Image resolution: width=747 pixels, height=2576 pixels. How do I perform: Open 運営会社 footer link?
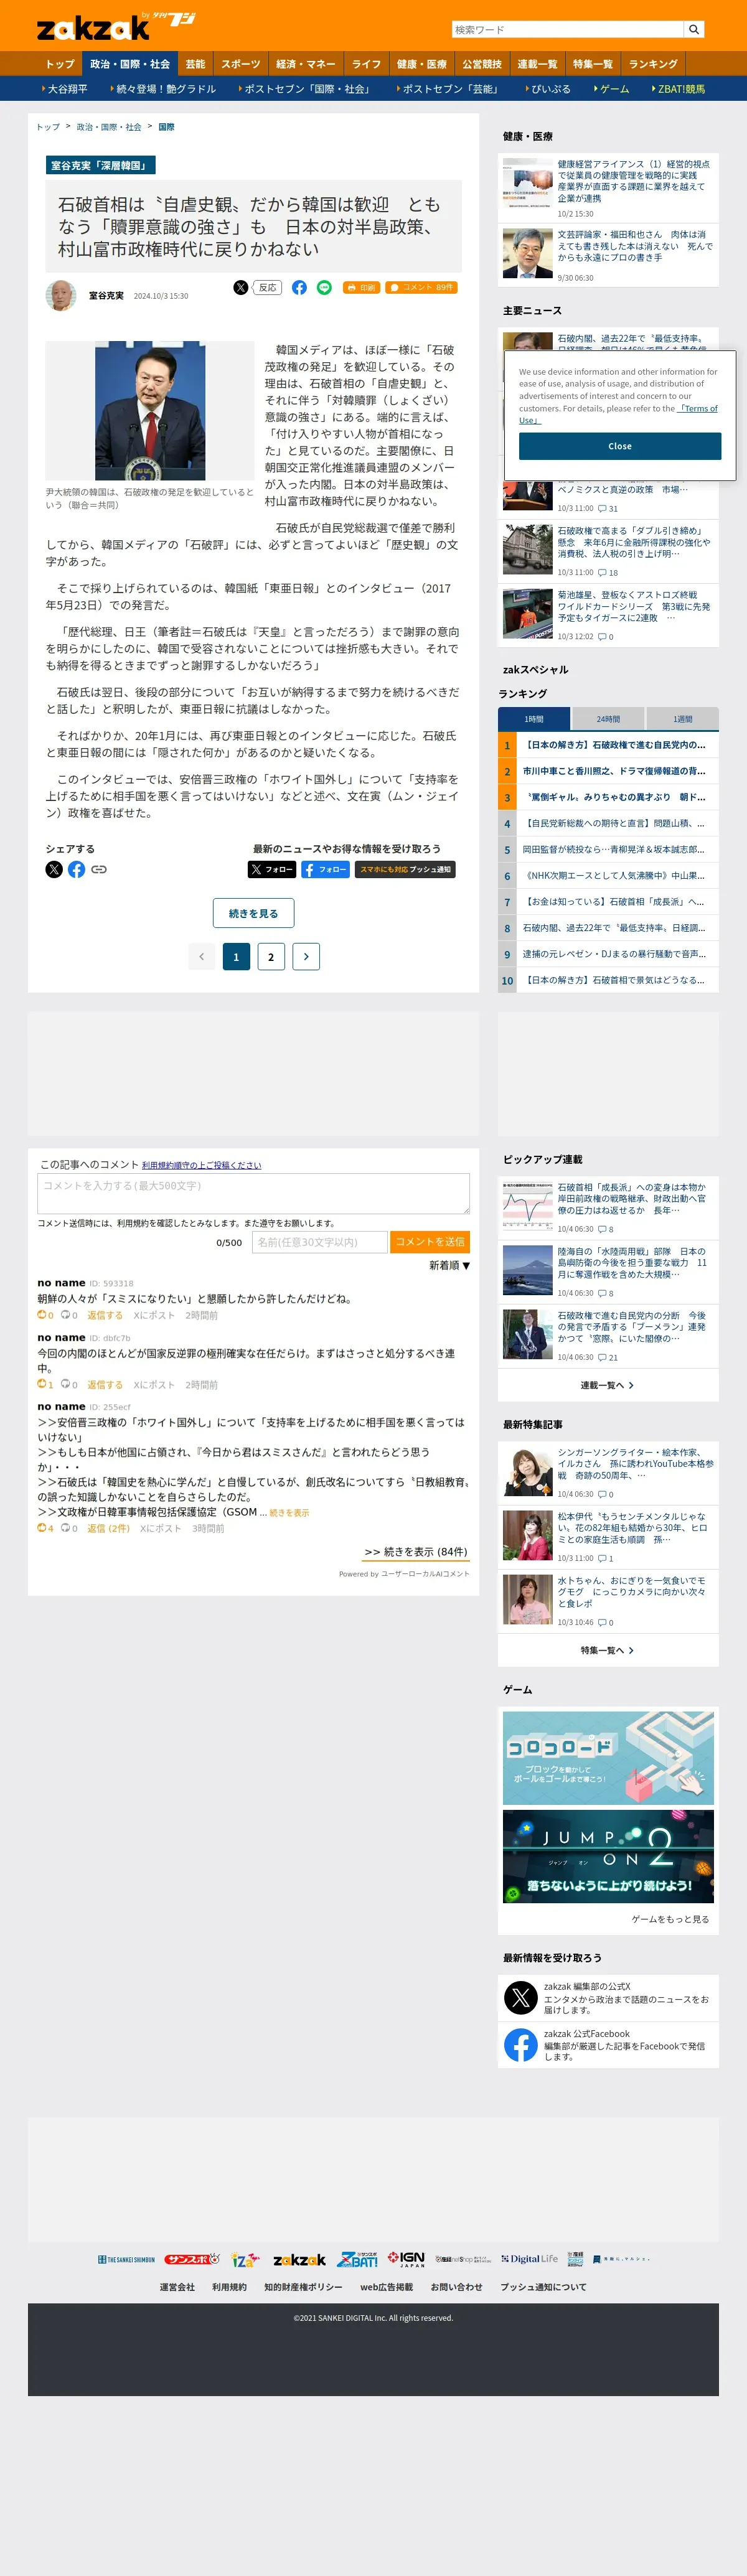pos(177,2287)
